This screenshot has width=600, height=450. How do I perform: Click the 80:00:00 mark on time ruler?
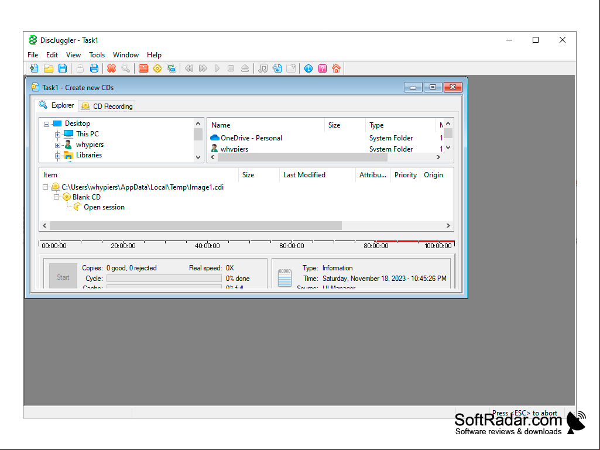coord(376,246)
